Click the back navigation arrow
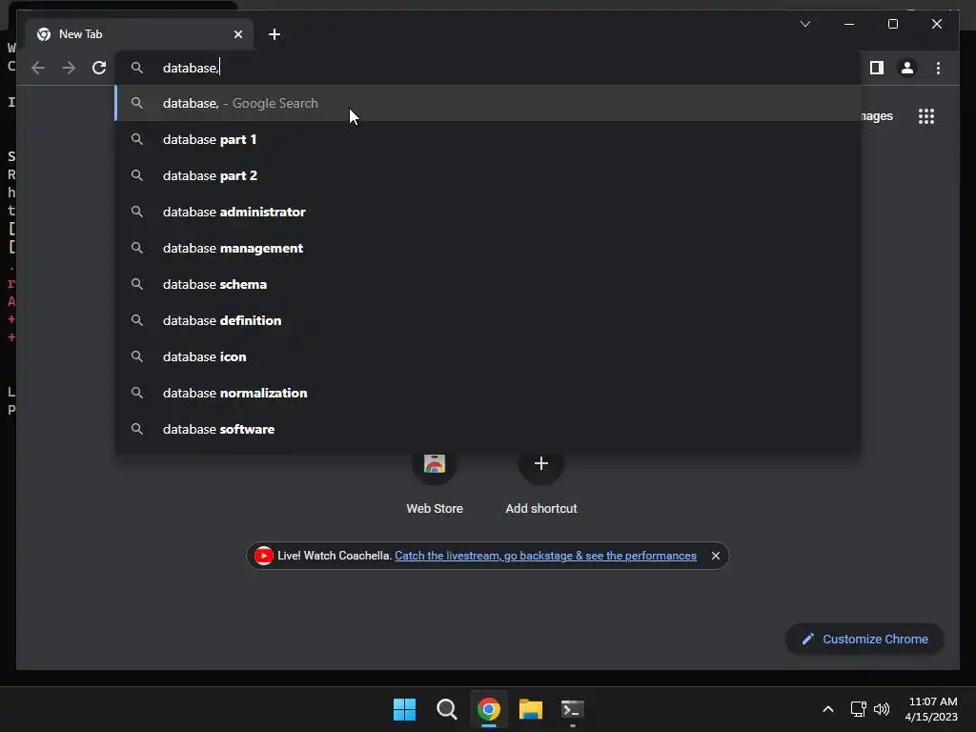Screen dimensions: 976x732 tap(38, 68)
